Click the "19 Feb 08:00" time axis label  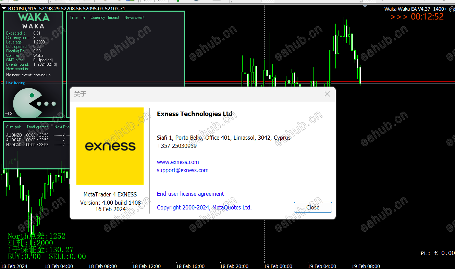pyautogui.click(x=366, y=266)
